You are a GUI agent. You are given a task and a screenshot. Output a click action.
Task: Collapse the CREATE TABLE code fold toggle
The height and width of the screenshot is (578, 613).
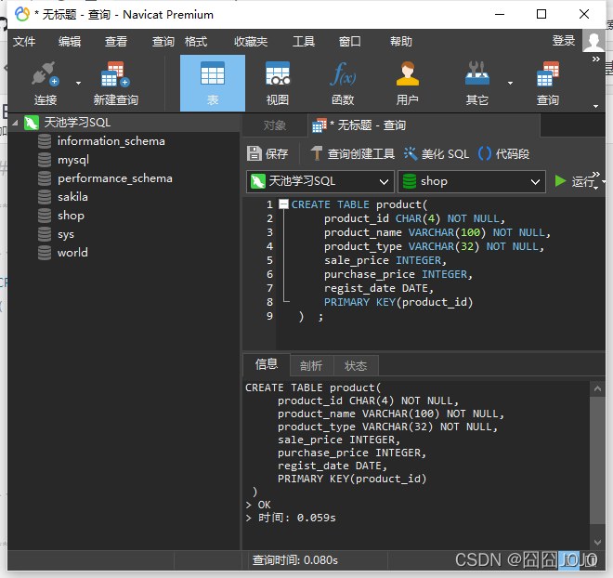pyautogui.click(x=284, y=204)
